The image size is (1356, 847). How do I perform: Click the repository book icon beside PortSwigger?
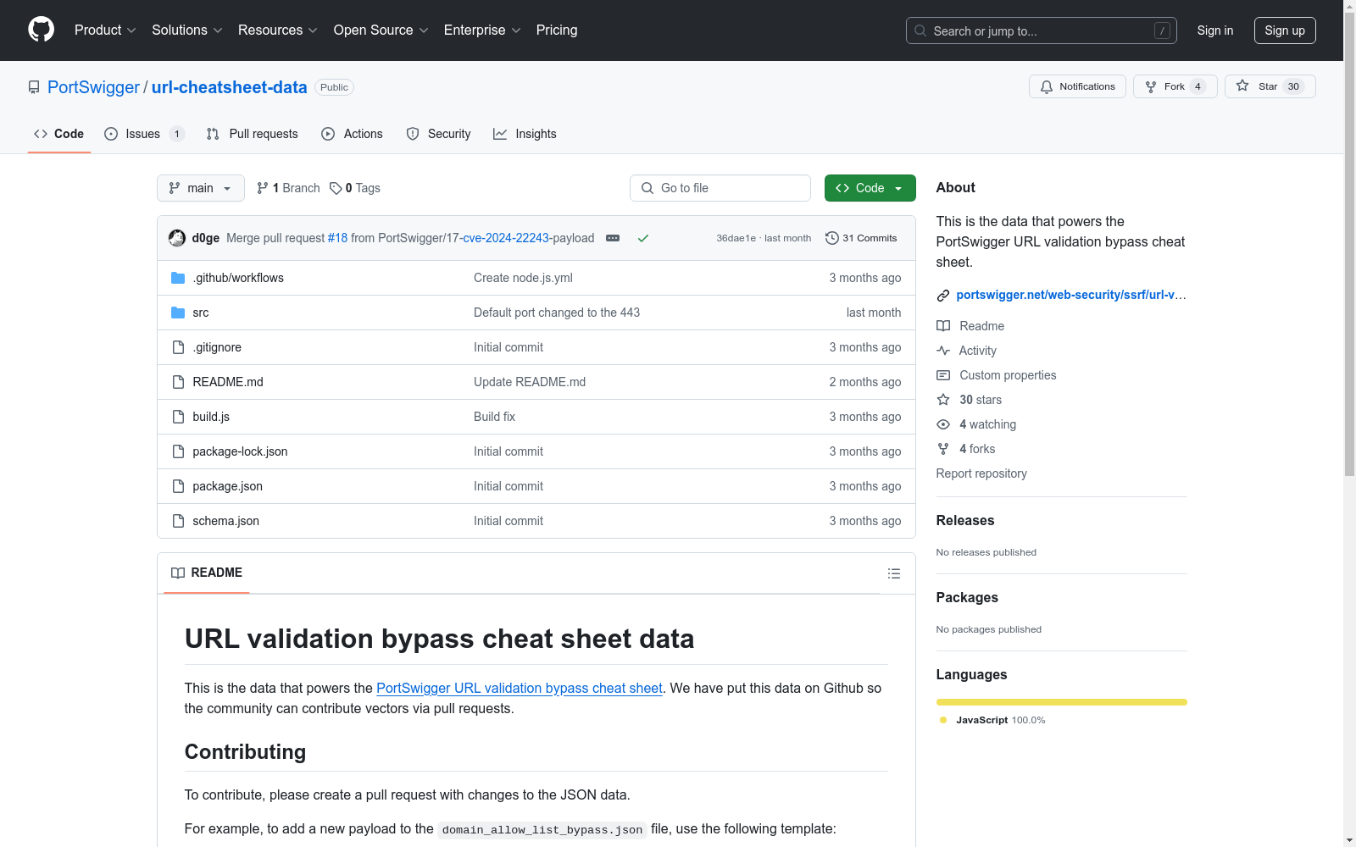[34, 87]
